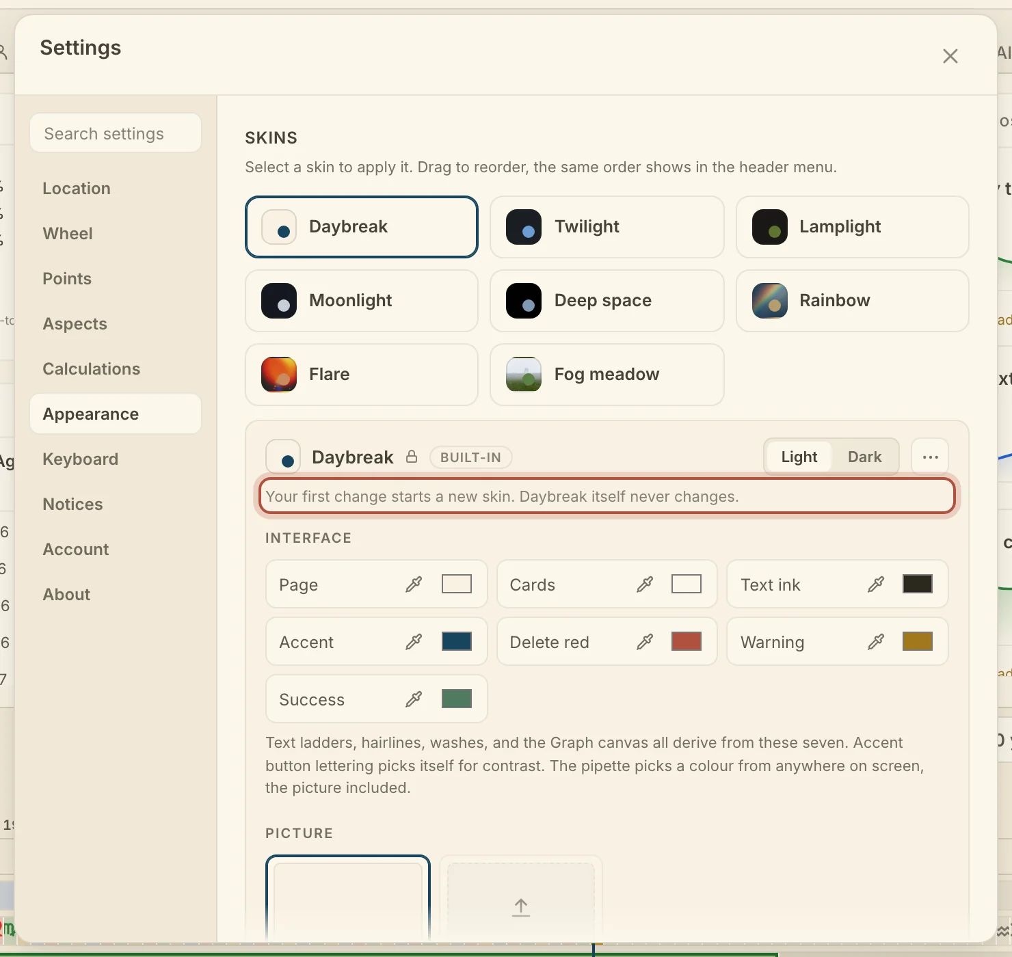The height and width of the screenshot is (957, 1012).
Task: Set the skin mode to Light
Action: (799, 457)
